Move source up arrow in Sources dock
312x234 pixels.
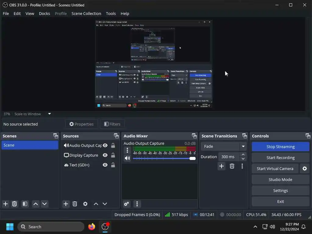coord(96,204)
